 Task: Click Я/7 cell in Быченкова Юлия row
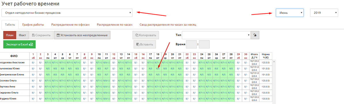pyautogui.click(x=106, y=69)
